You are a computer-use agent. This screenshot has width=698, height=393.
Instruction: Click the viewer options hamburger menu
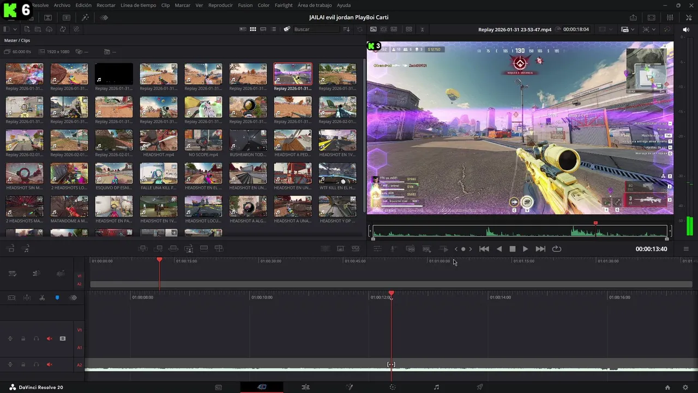(686, 249)
